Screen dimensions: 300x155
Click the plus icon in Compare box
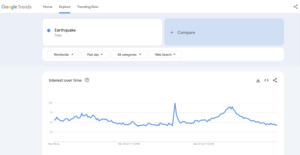coord(172,33)
